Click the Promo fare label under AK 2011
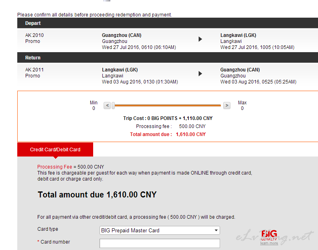This screenshot has height=250, width=318. [x=33, y=76]
